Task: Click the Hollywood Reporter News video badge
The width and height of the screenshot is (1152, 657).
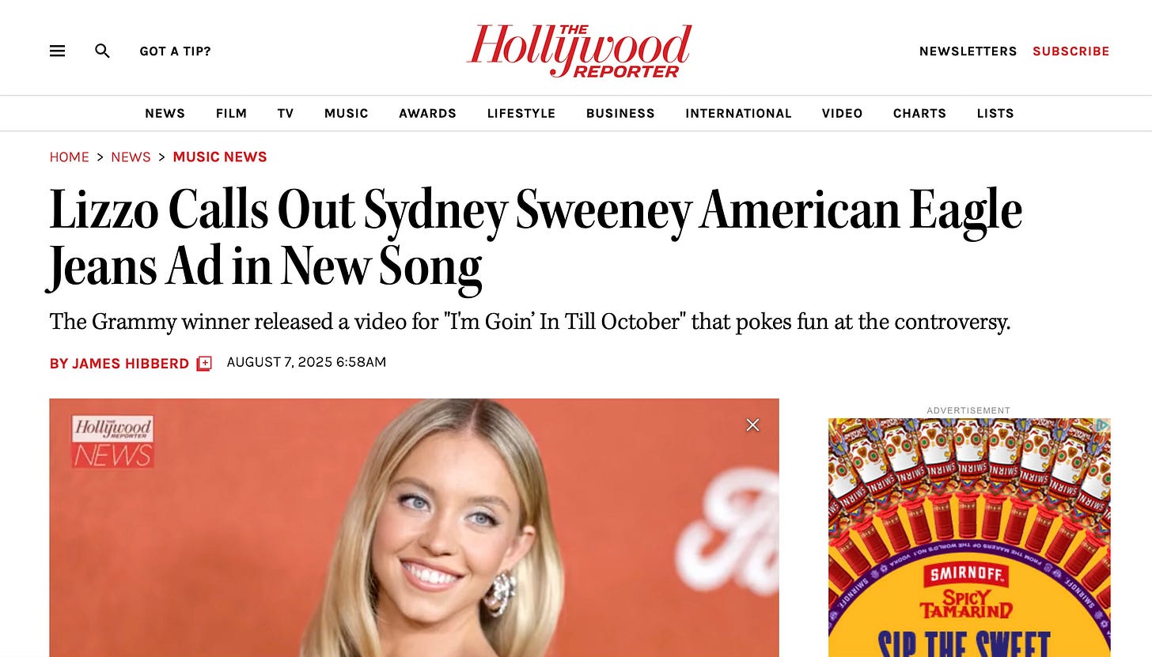Action: point(112,441)
